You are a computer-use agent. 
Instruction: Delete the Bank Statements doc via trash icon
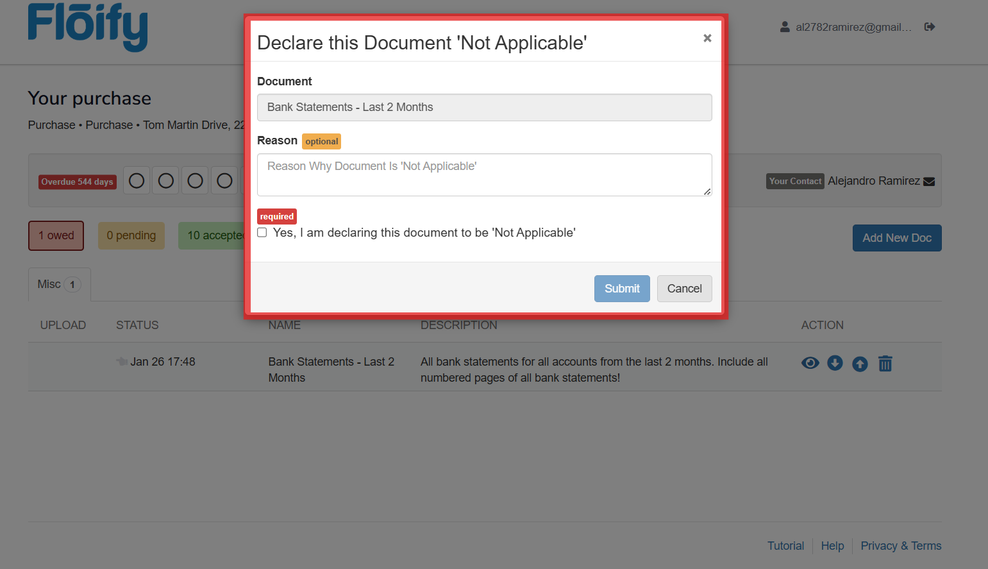885,363
